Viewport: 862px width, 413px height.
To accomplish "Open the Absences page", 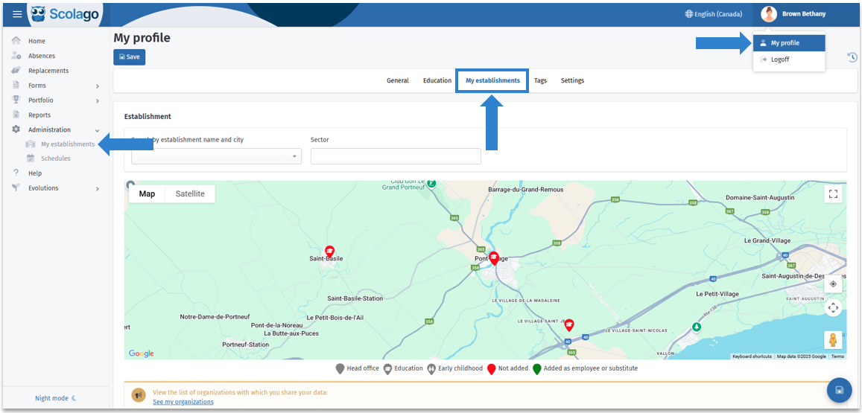I will tap(42, 56).
